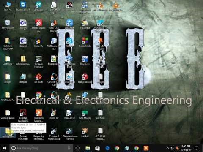
Task: Open the taskbar clock and date
Action: pos(186,148)
